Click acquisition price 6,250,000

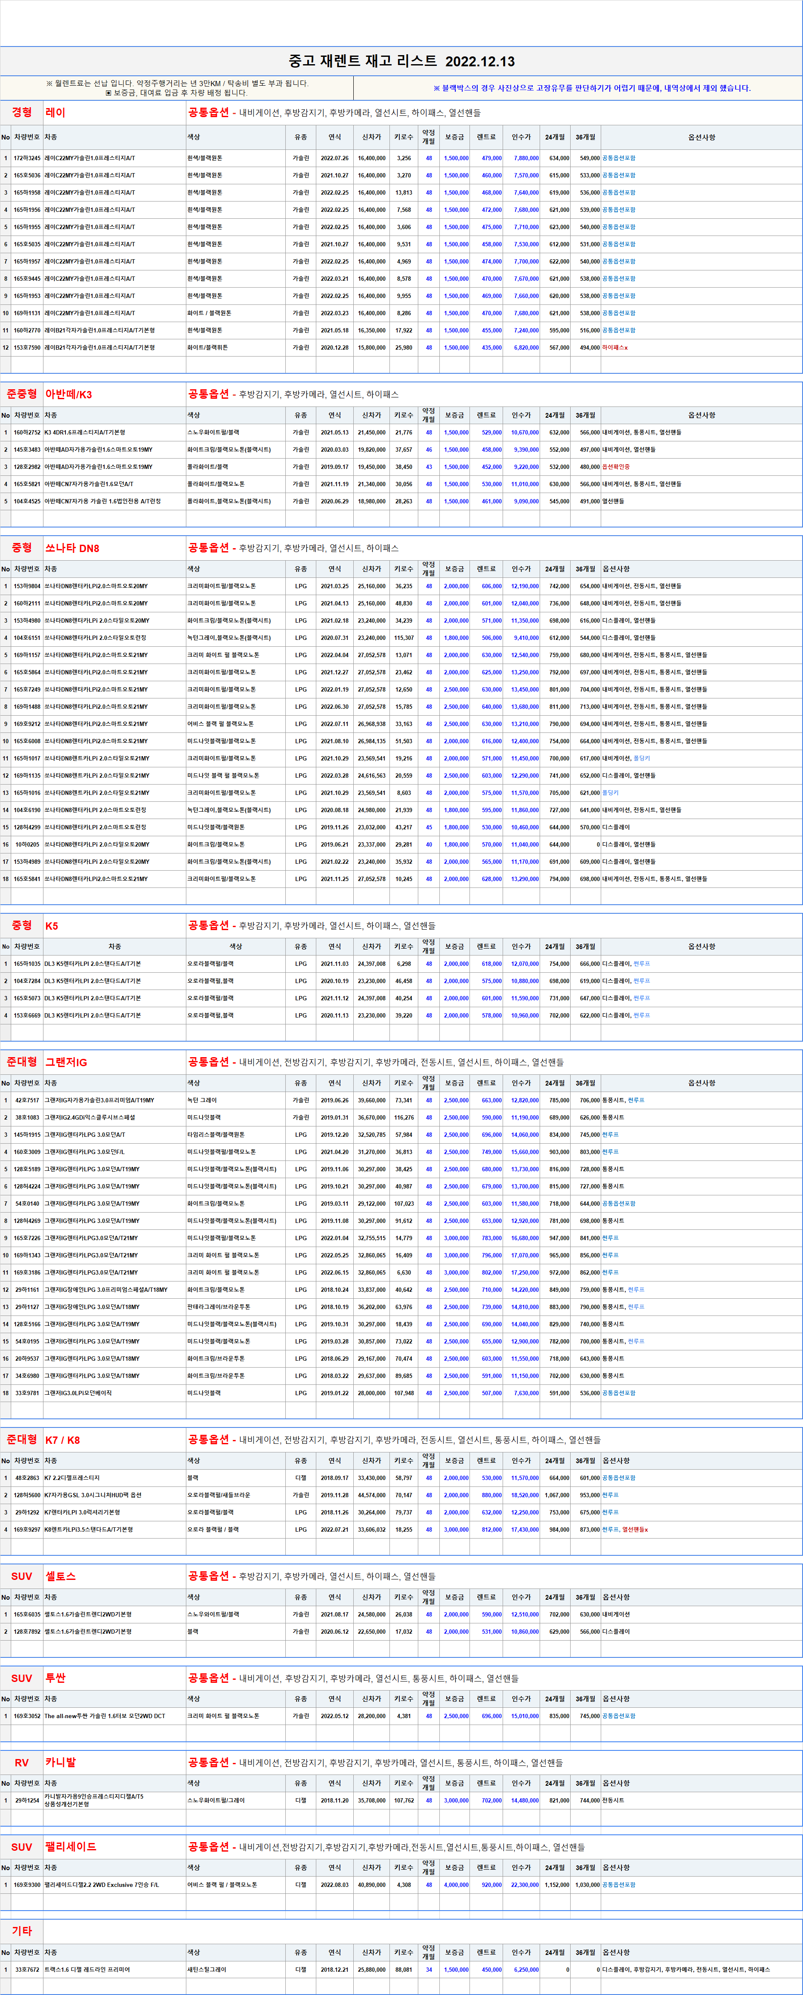(526, 1969)
